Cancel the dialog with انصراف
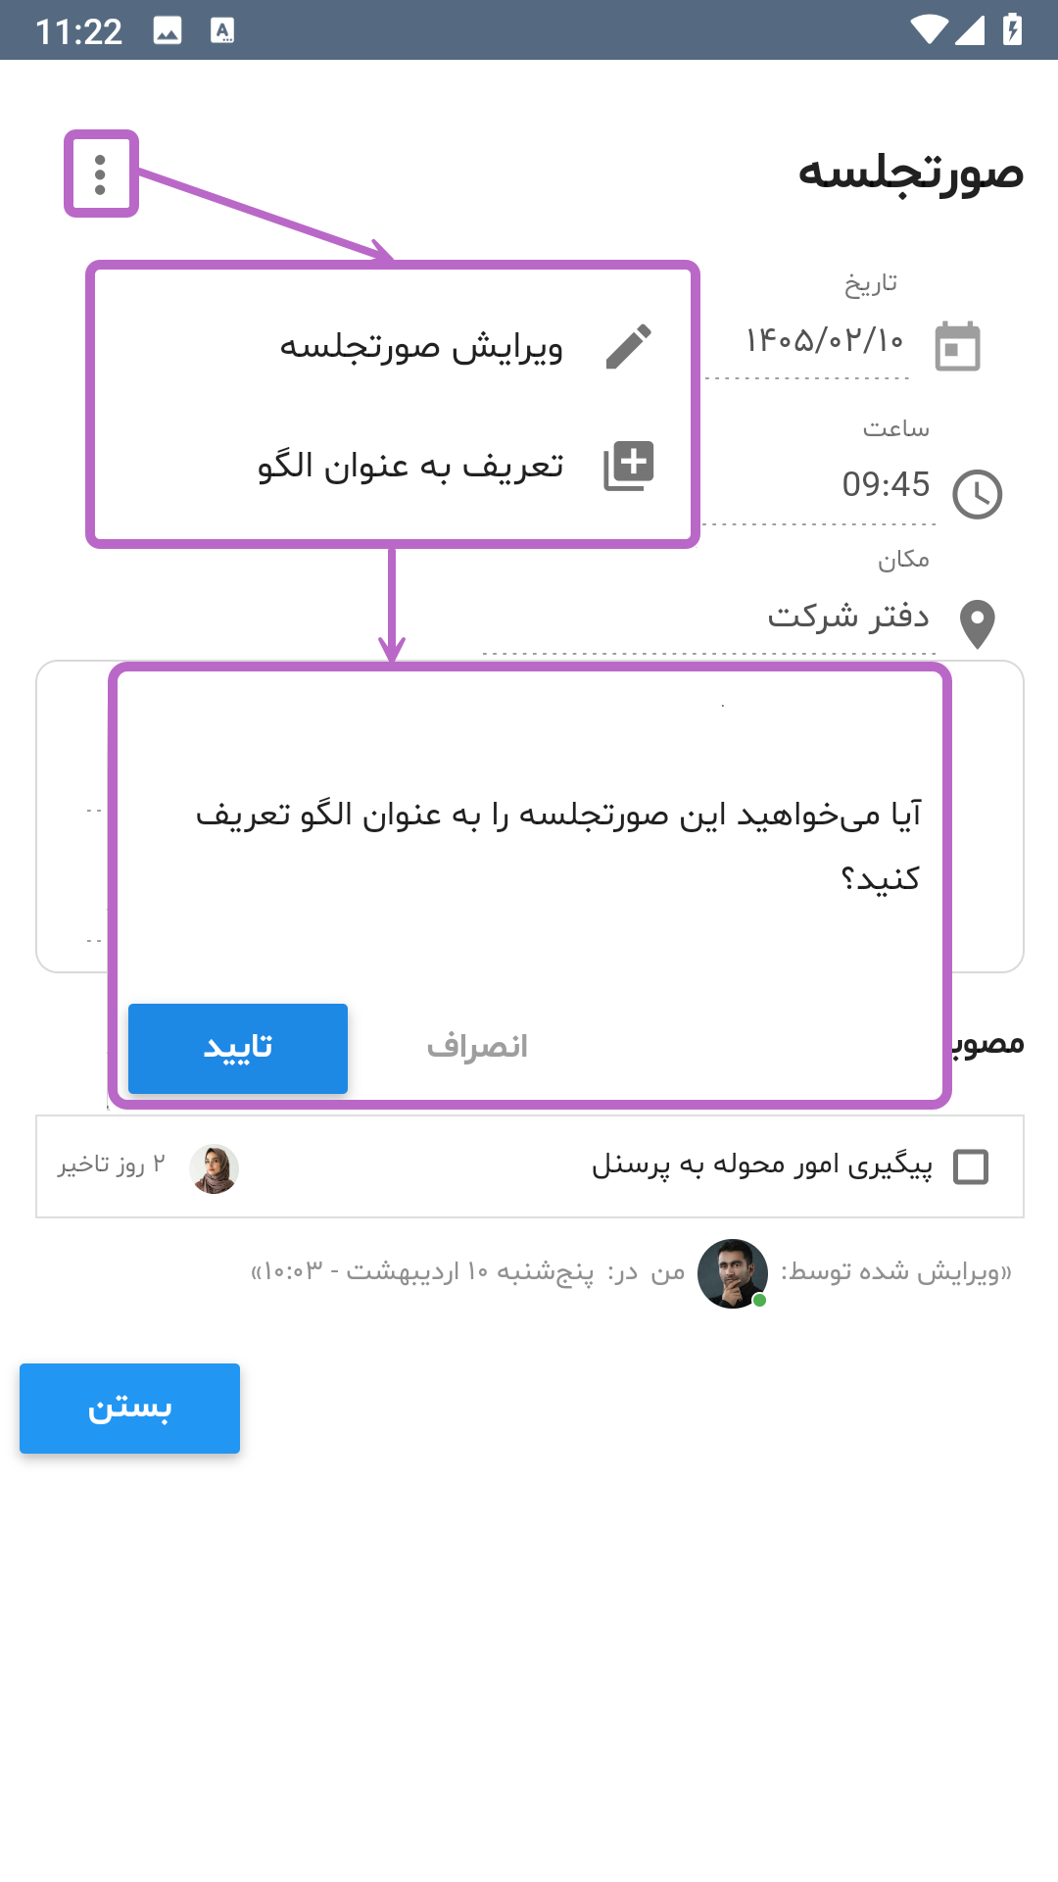Screen dimensions: 1058x1882 pyautogui.click(x=477, y=1048)
